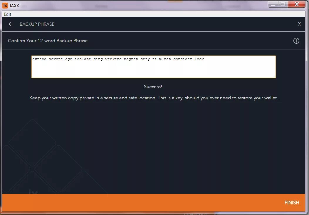This screenshot has height=215, width=309.
Task: Click the text area resize grip
Action: click(x=274, y=76)
